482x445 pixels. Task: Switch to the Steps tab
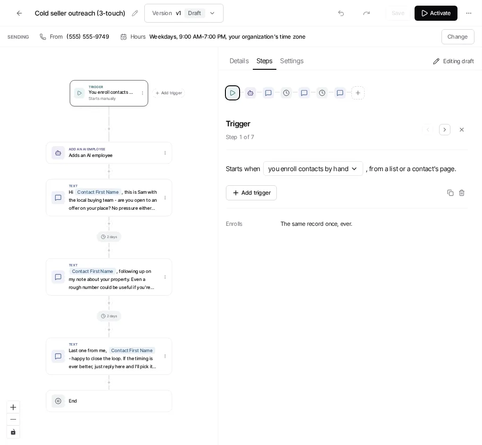click(265, 61)
